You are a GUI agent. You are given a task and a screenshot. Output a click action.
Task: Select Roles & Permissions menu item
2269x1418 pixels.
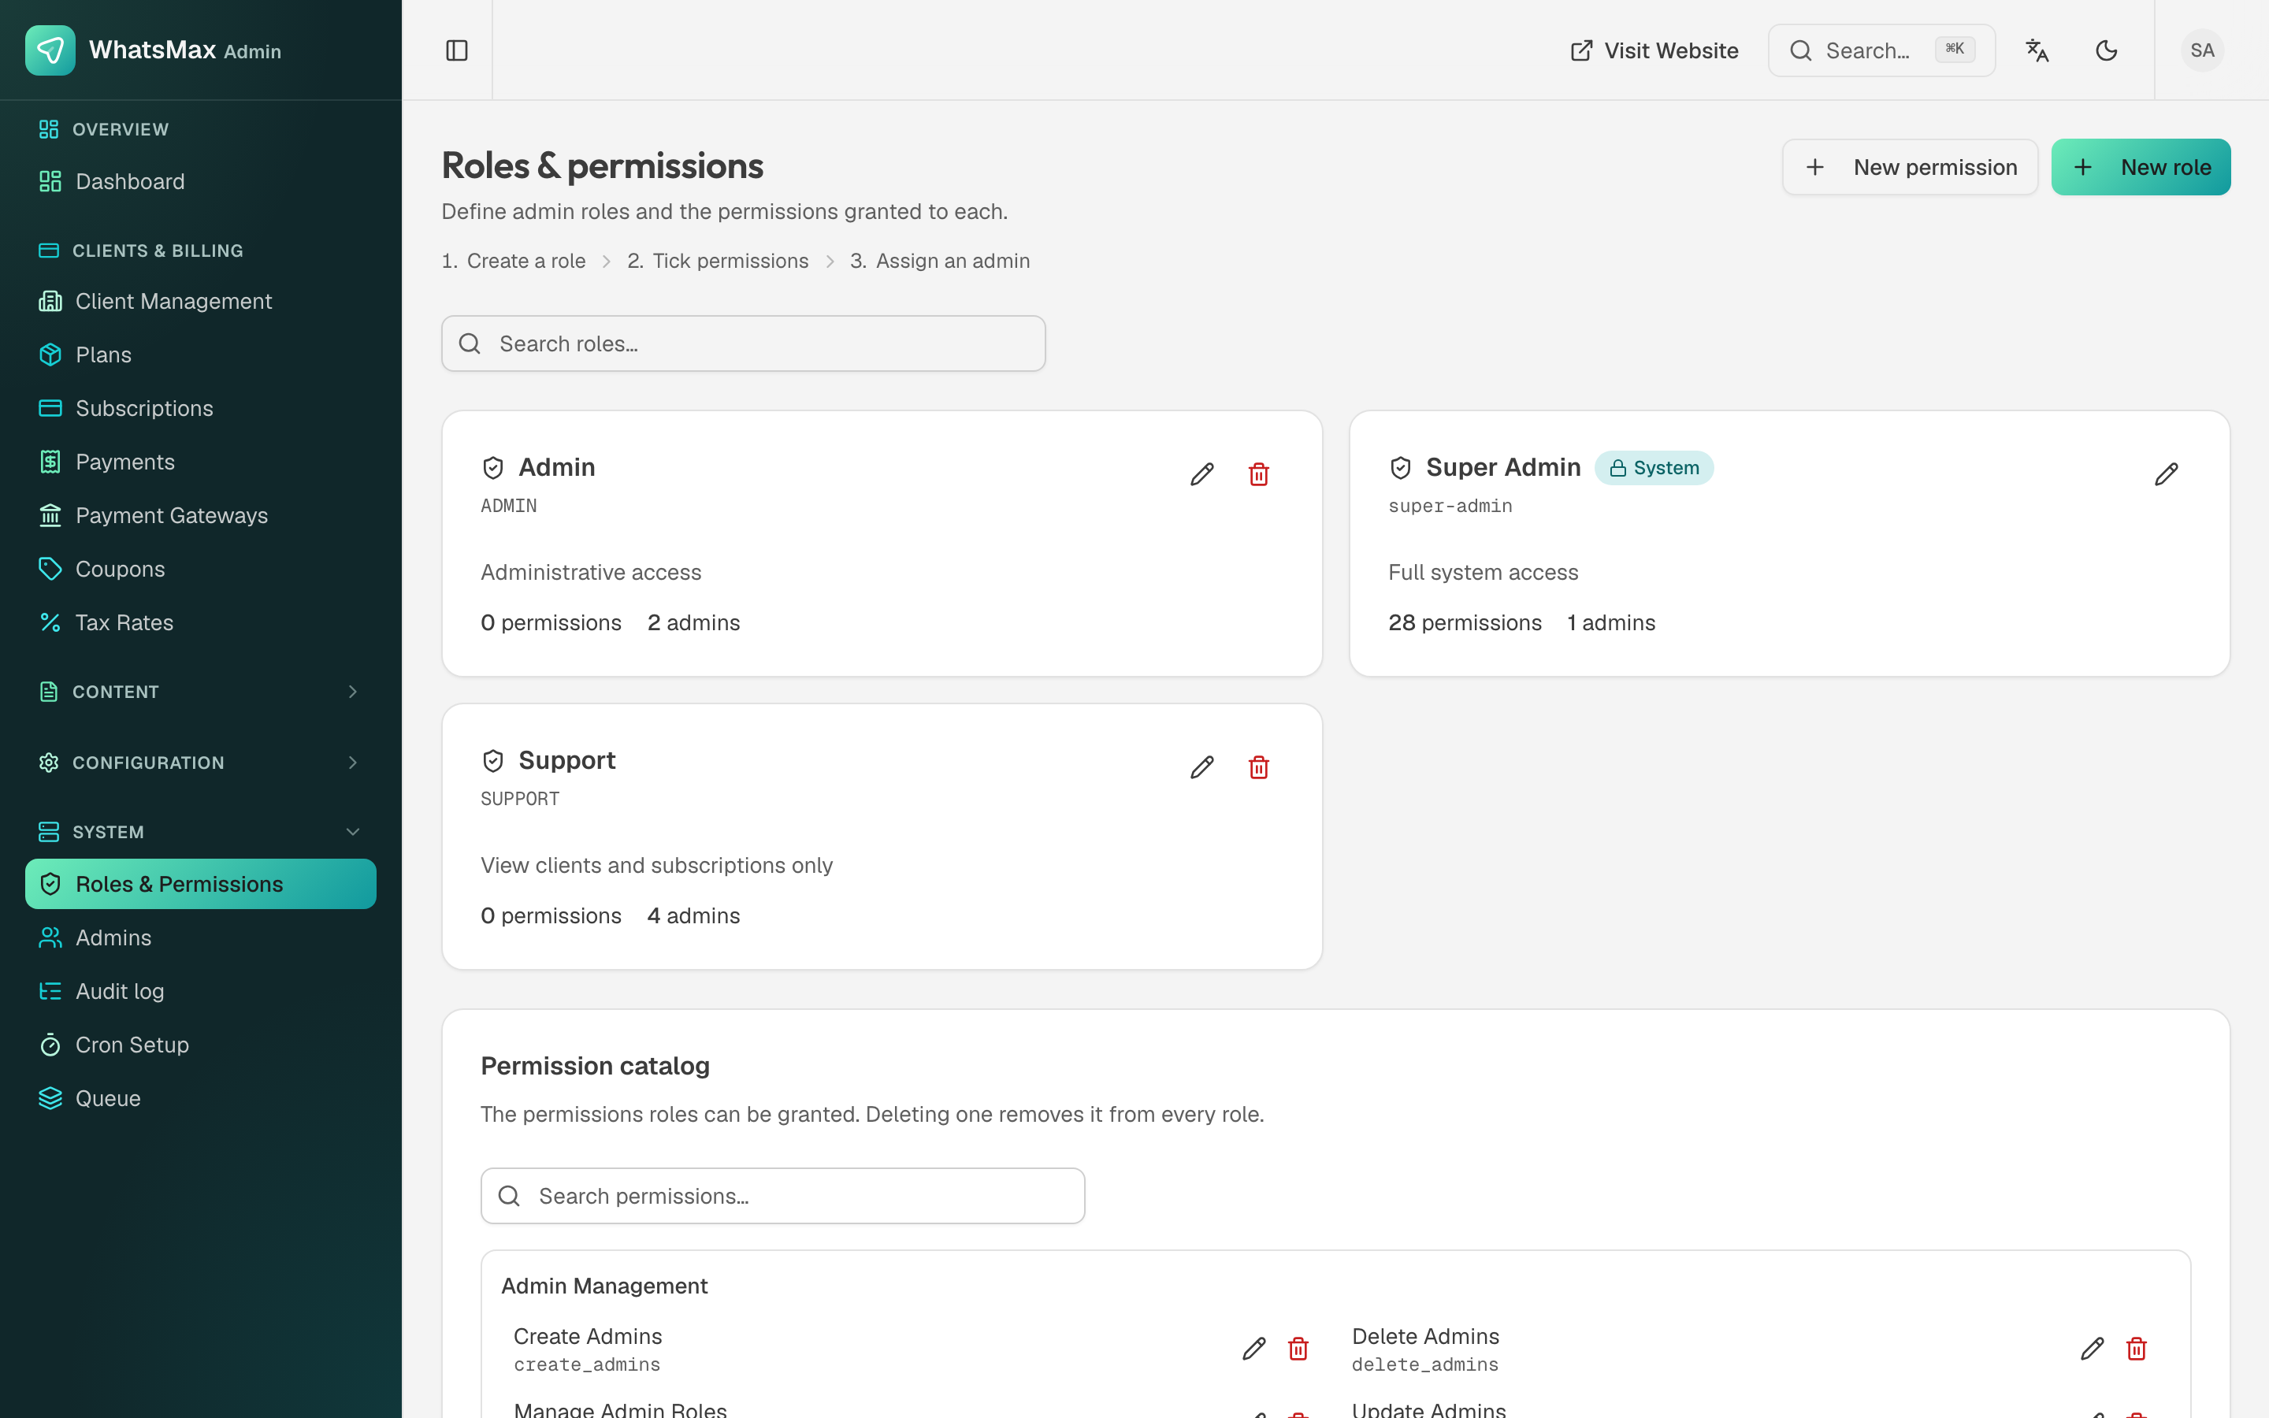pos(201,883)
